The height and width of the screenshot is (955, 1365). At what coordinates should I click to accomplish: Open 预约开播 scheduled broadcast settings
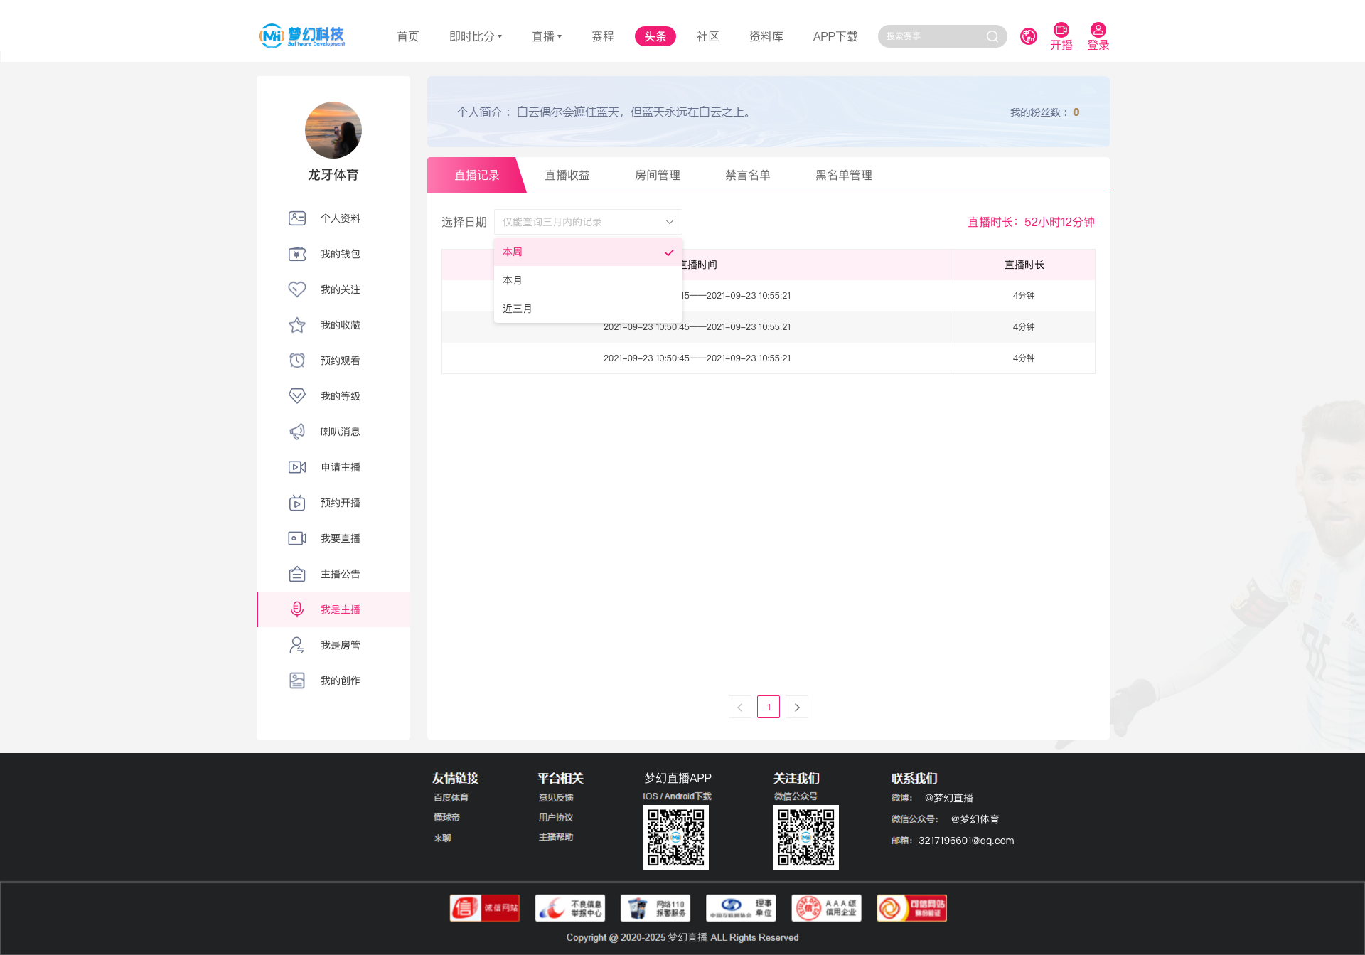pyautogui.click(x=297, y=503)
